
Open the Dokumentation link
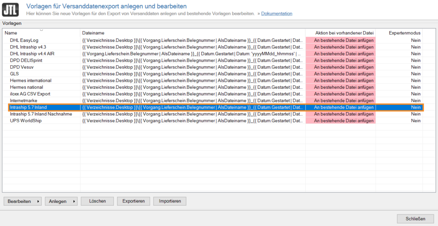(277, 14)
